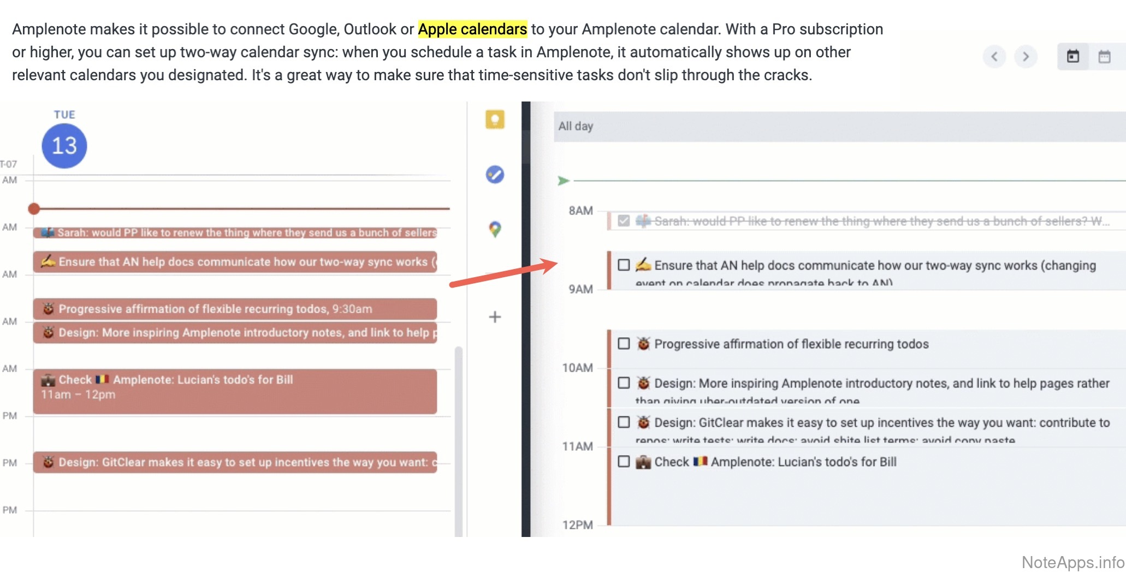Open the 9:30am Progressive affirmation event

pos(235,309)
